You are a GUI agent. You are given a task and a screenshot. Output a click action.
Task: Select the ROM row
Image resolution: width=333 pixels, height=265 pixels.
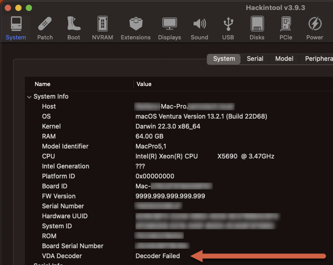[x=179, y=236]
